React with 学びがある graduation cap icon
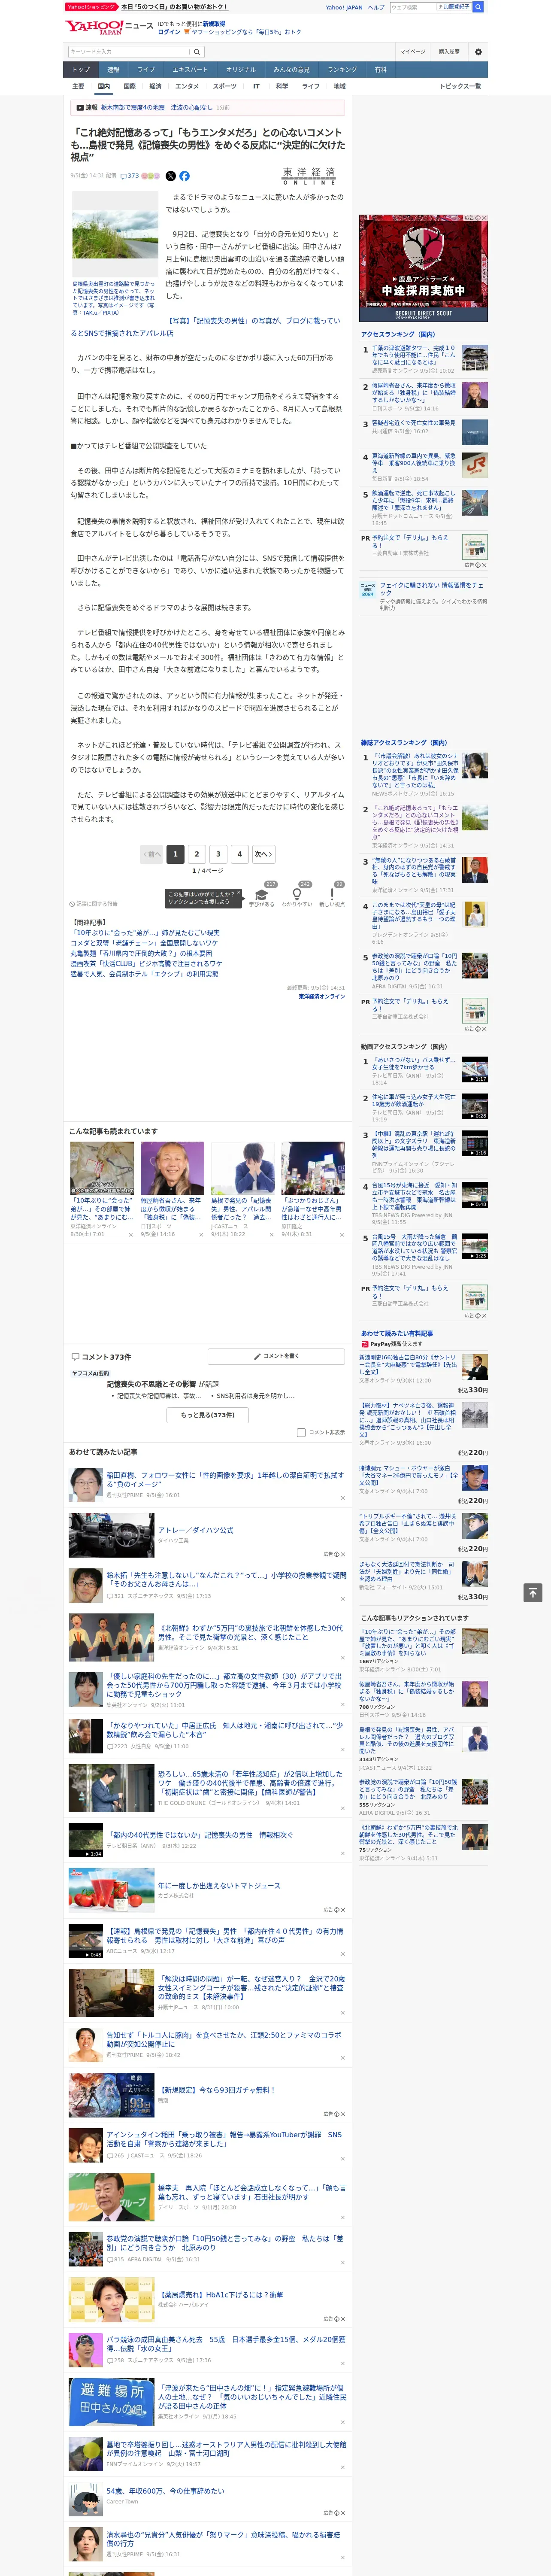The width and height of the screenshot is (551, 2576). coord(262,896)
